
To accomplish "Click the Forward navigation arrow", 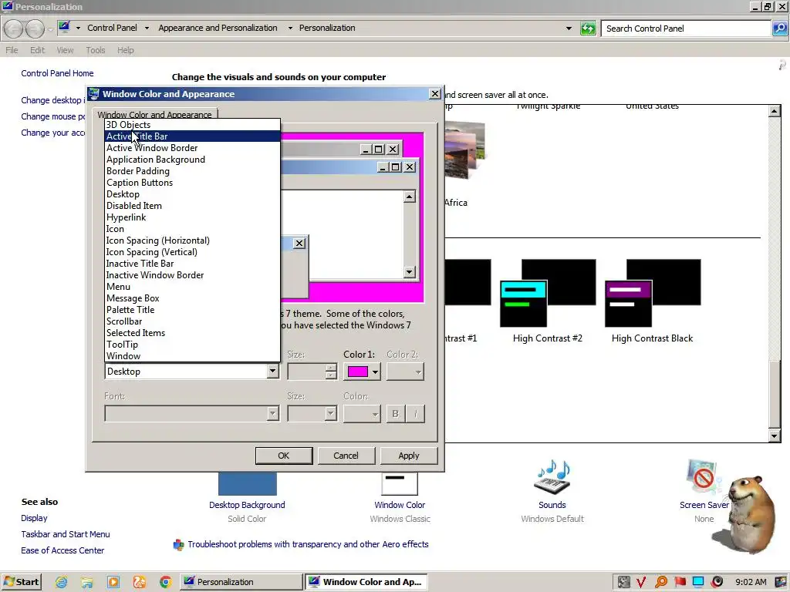I will pyautogui.click(x=35, y=29).
